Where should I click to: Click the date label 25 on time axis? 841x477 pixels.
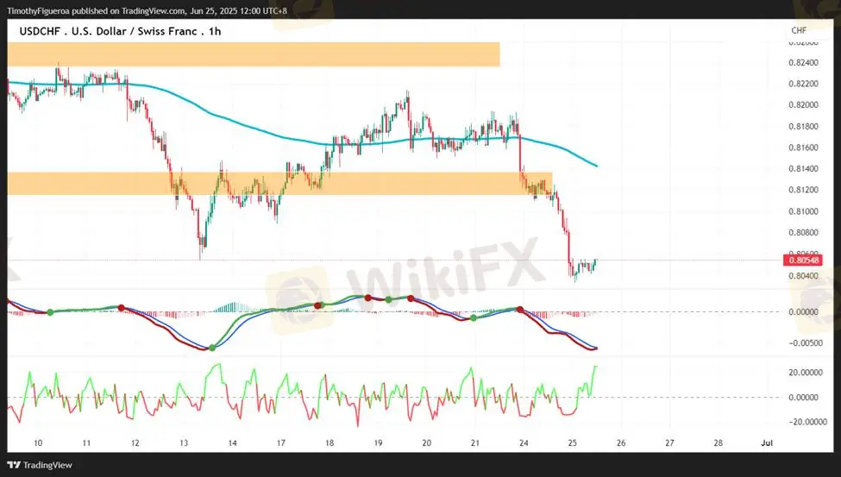tap(572, 443)
